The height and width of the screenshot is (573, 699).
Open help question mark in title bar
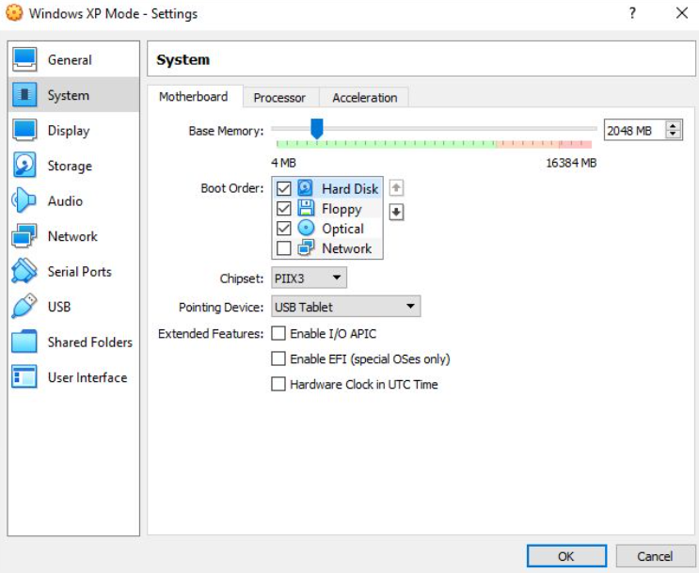pyautogui.click(x=632, y=13)
